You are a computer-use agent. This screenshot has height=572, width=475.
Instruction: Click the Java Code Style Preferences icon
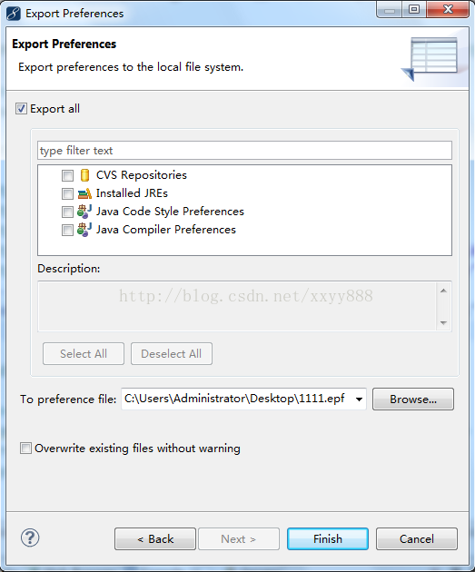pos(84,212)
